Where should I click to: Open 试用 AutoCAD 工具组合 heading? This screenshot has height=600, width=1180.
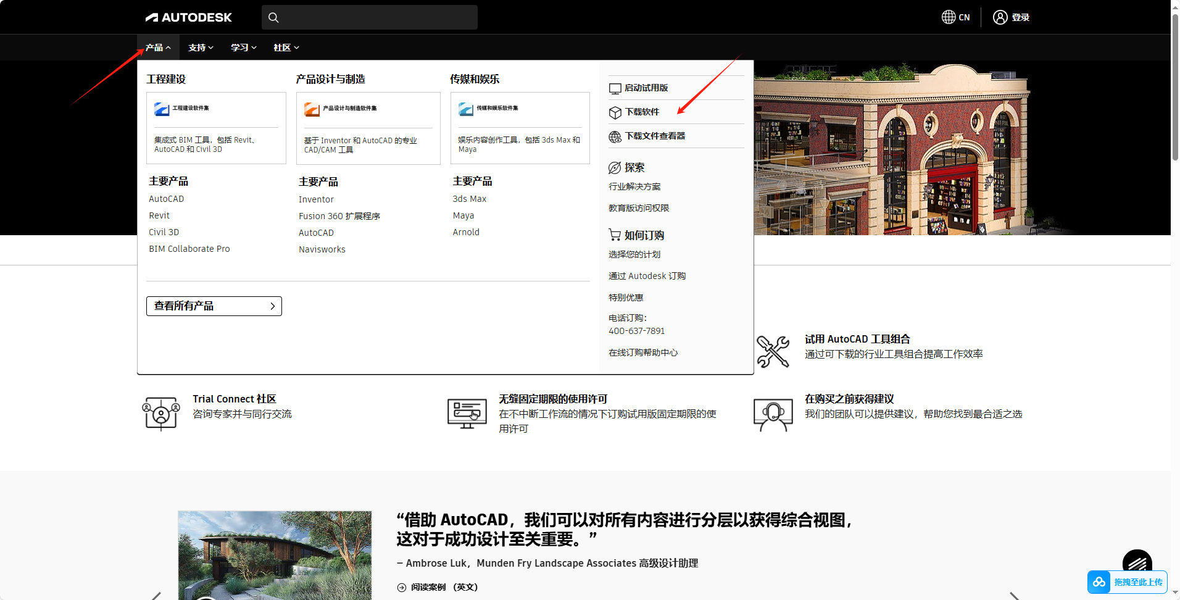857,339
